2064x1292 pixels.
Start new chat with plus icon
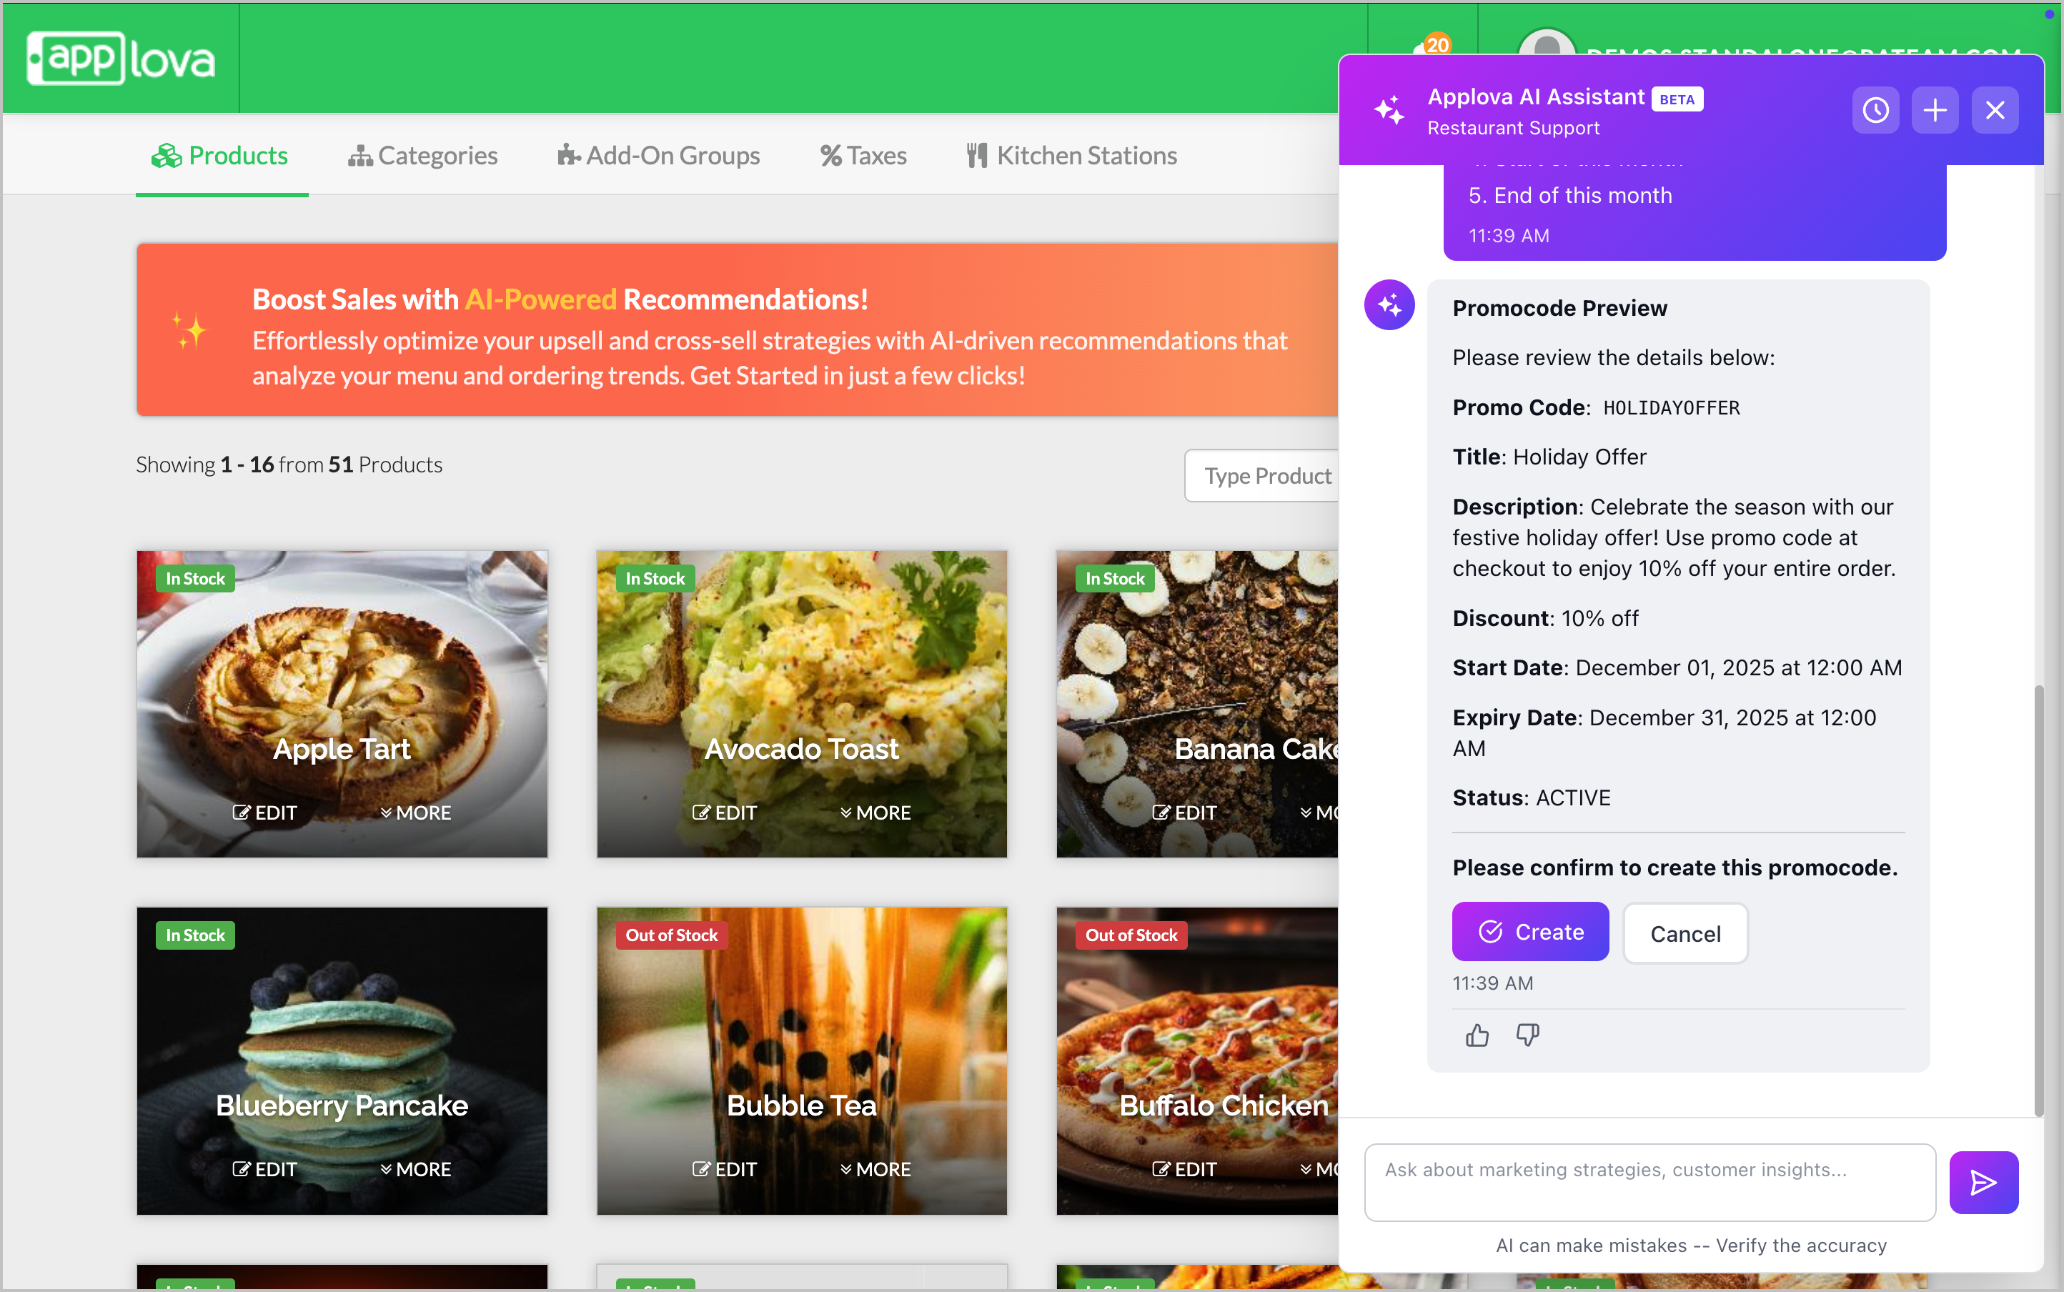[x=1935, y=110]
